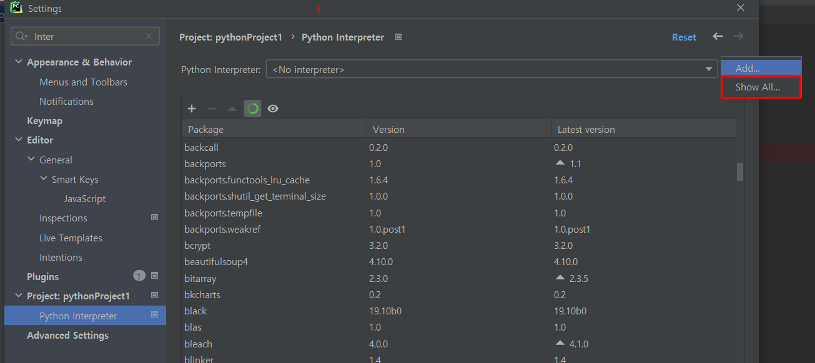Select the backports.functools_lru_cache package row
This screenshot has height=363, width=815.
coord(459,180)
